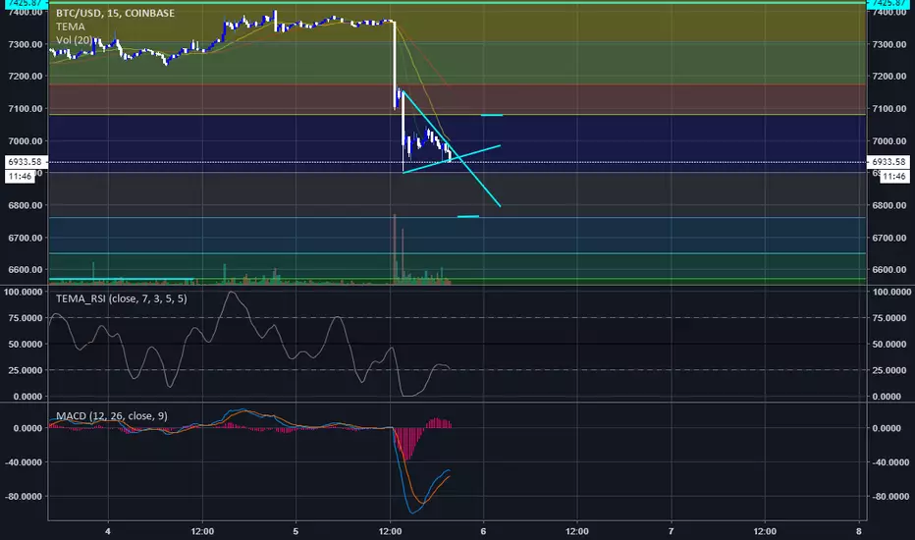This screenshot has width=915, height=540.
Task: Click the 11:46 countdown label on left axis
Action: [x=21, y=177]
